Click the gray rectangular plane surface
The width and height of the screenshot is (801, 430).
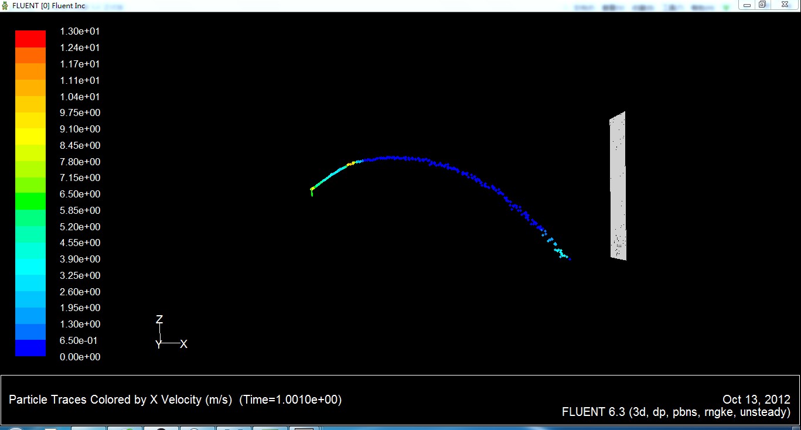pos(618,187)
